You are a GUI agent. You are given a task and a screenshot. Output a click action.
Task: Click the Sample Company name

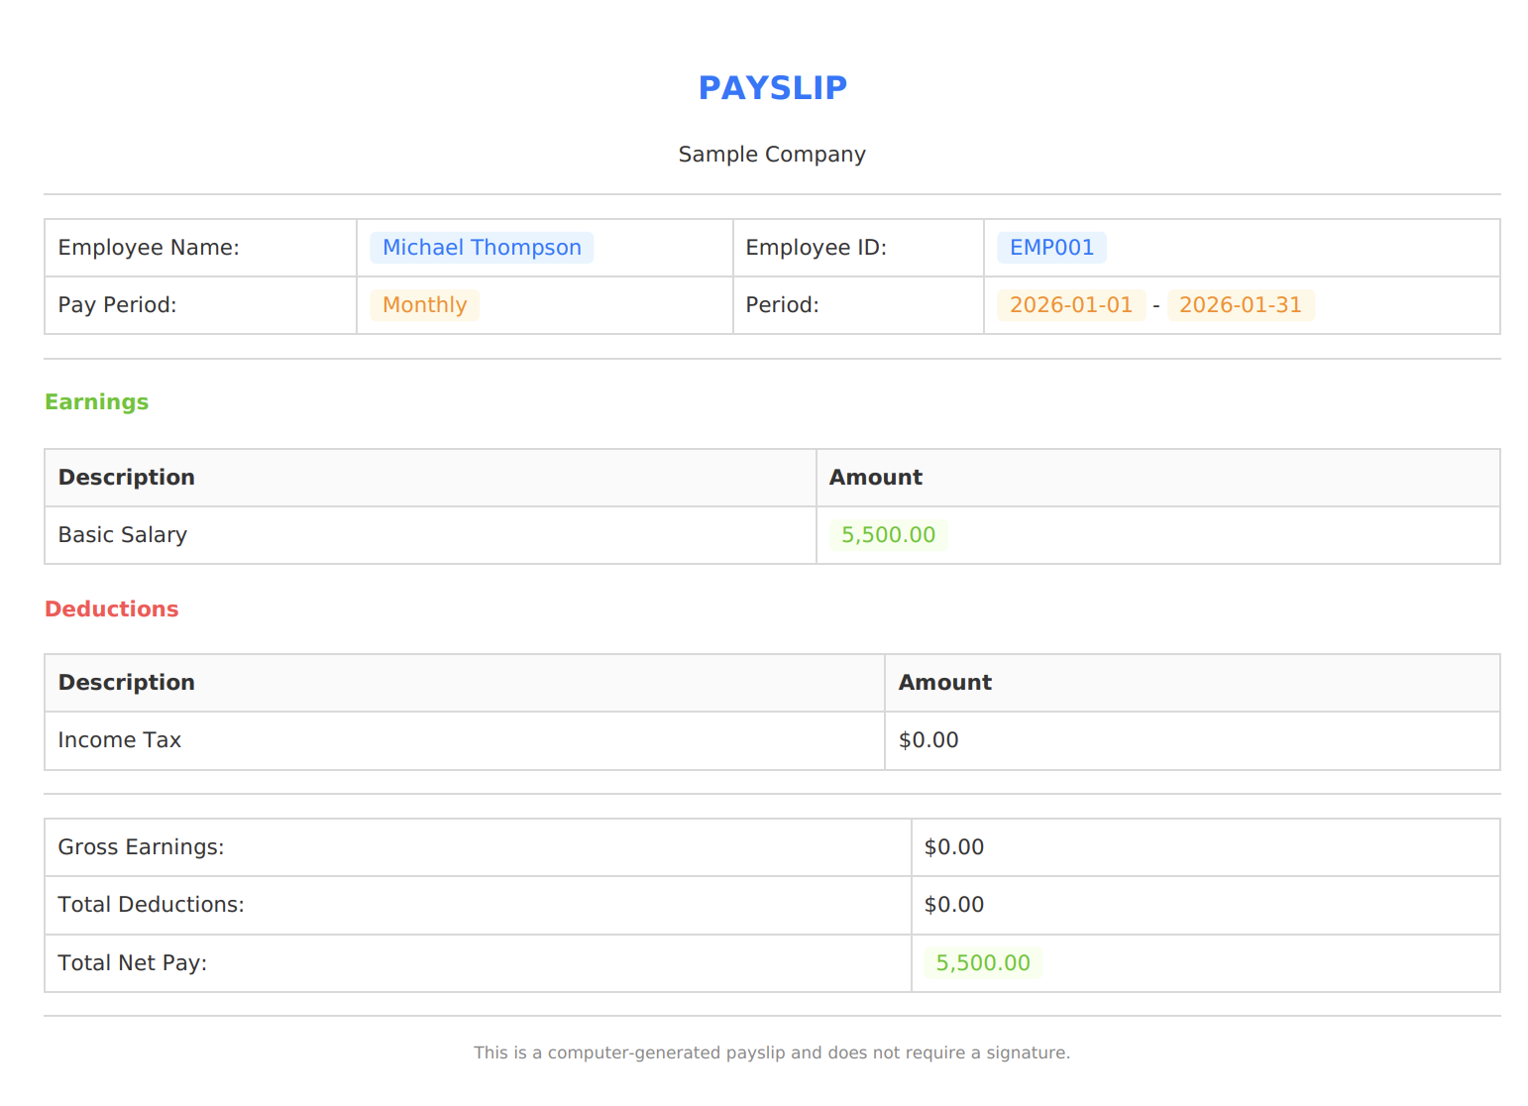tap(772, 154)
